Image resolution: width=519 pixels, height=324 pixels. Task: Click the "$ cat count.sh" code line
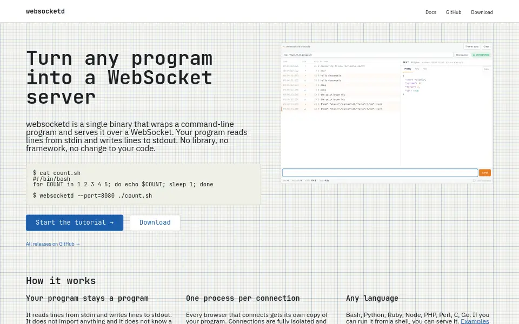(x=57, y=173)
